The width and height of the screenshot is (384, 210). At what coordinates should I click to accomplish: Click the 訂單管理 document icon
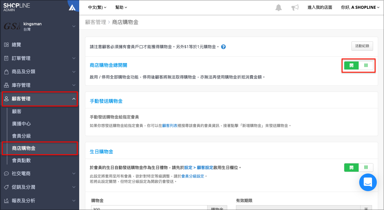point(6,58)
